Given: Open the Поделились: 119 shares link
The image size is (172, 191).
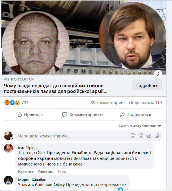Looking at the screenshot, I should coord(145,103).
